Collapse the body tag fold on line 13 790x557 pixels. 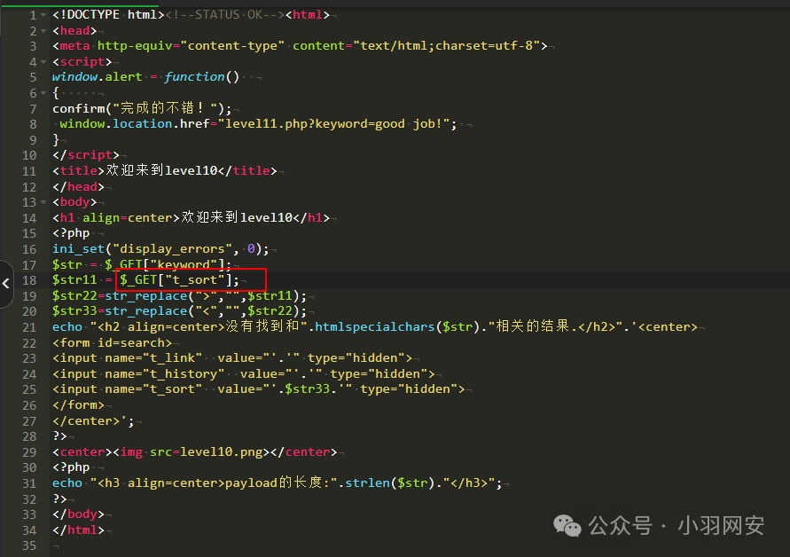pos(43,202)
